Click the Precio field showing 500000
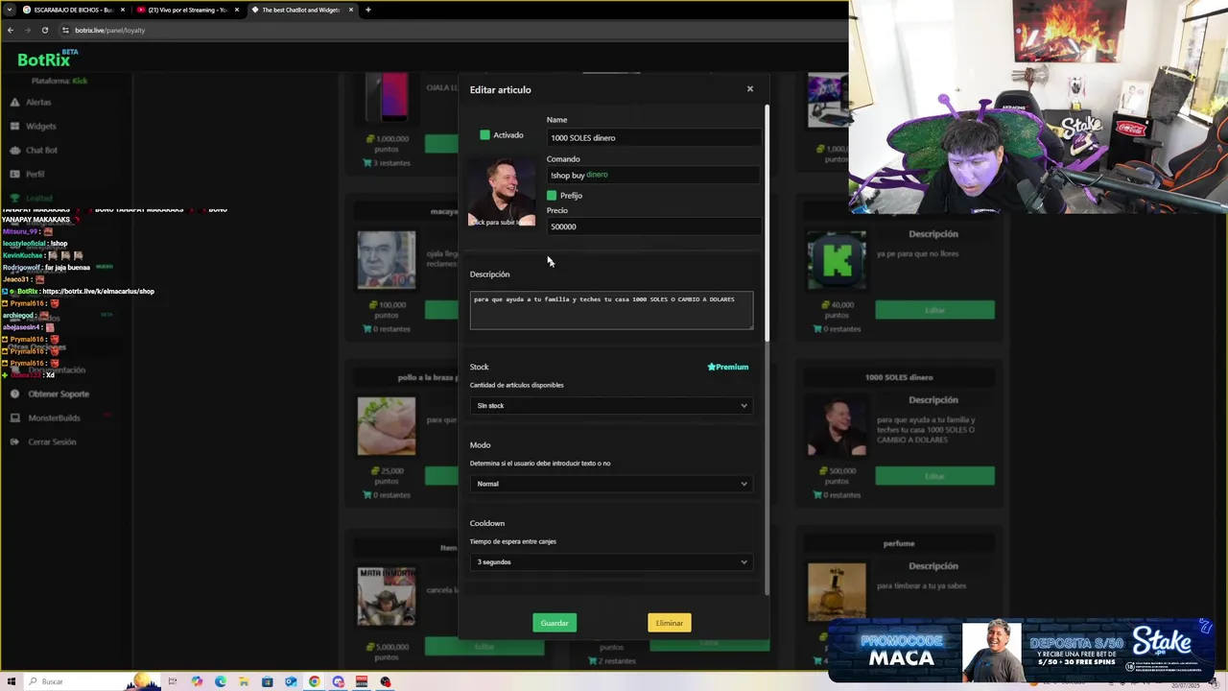1228x691 pixels. pos(653,226)
